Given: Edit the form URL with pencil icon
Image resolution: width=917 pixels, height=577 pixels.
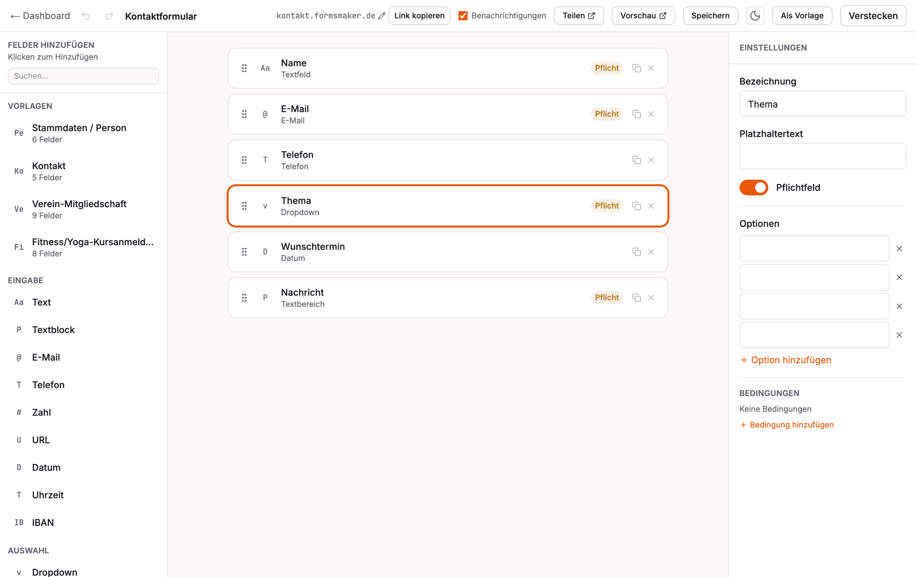Looking at the screenshot, I should pyautogui.click(x=382, y=16).
